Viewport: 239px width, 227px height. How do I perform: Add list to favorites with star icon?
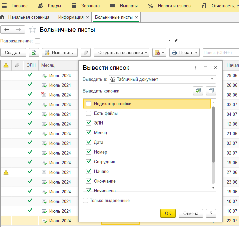click(32, 29)
